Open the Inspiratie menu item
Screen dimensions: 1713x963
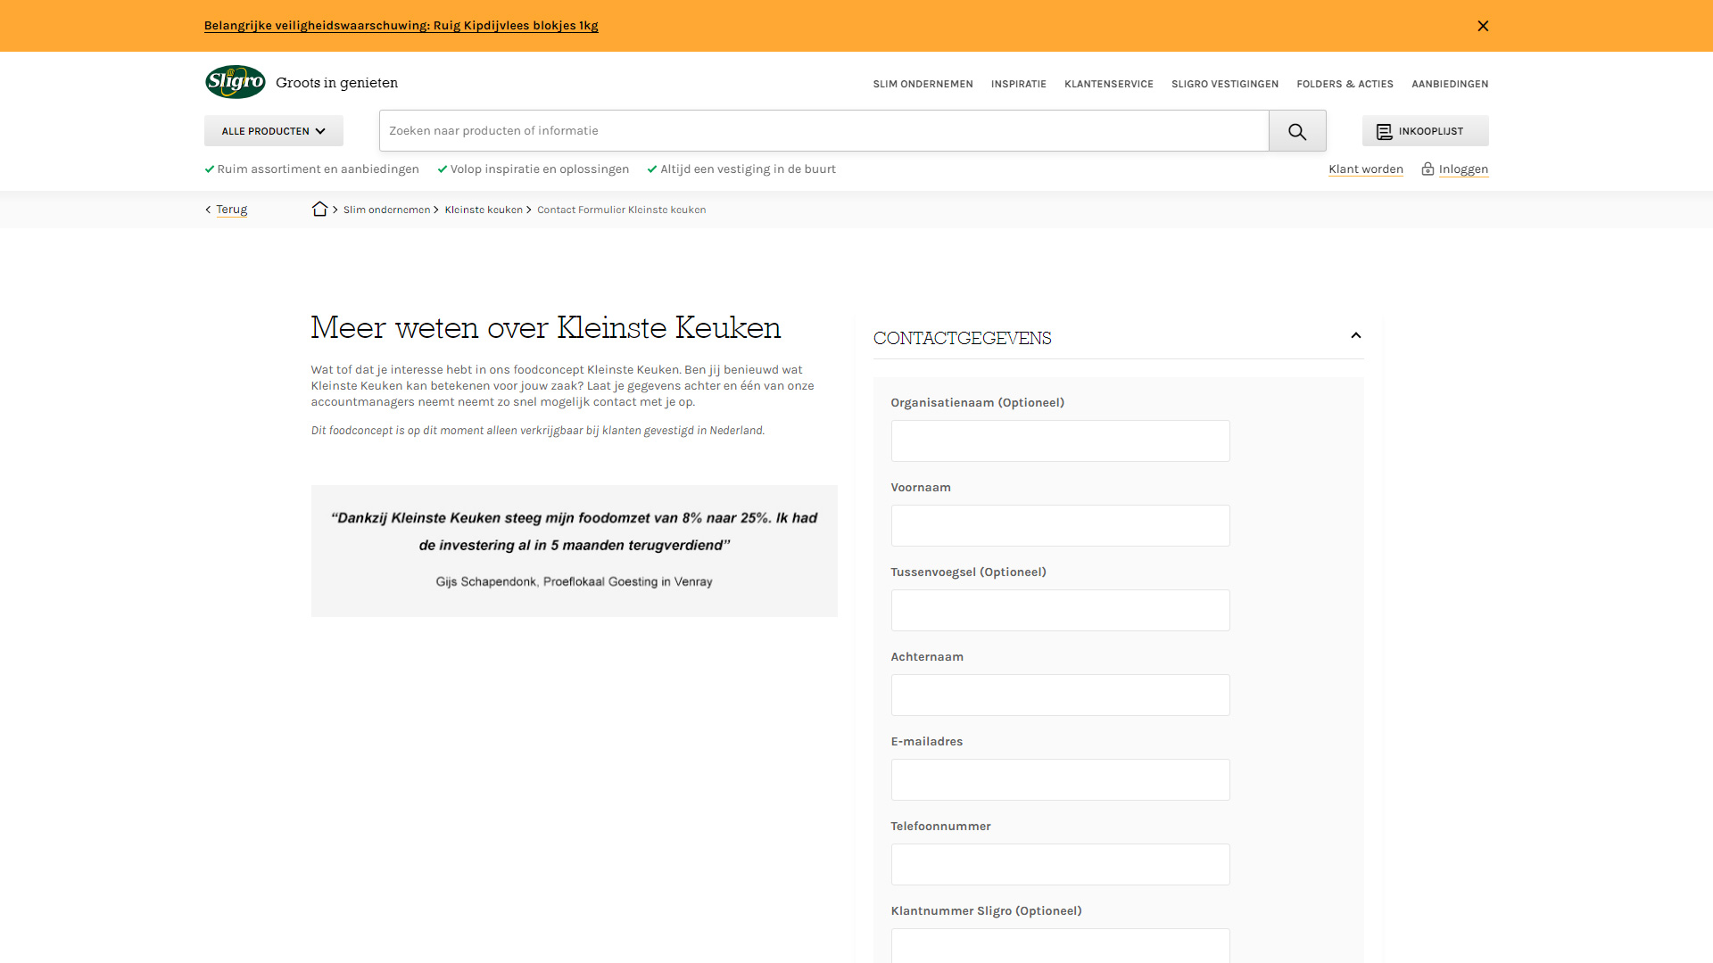[1018, 84]
